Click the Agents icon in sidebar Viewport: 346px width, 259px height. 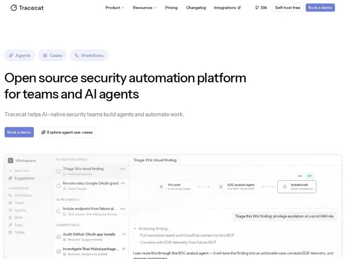tap(10, 210)
